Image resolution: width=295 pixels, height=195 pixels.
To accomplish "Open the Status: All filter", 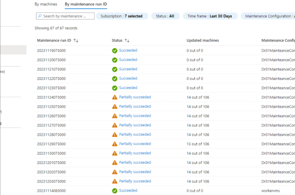I will pyautogui.click(x=165, y=16).
